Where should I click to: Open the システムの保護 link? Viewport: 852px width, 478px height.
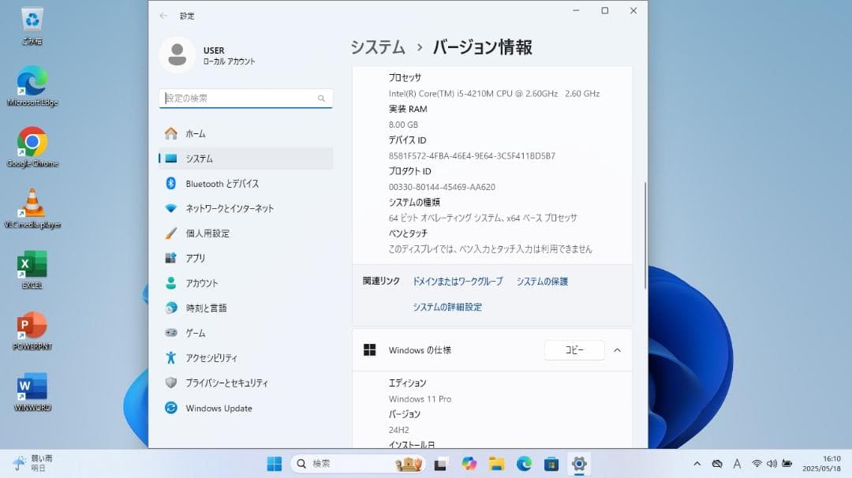(x=542, y=281)
